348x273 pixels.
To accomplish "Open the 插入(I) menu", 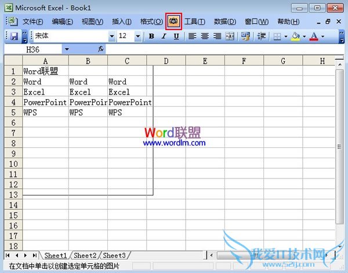I will point(122,21).
